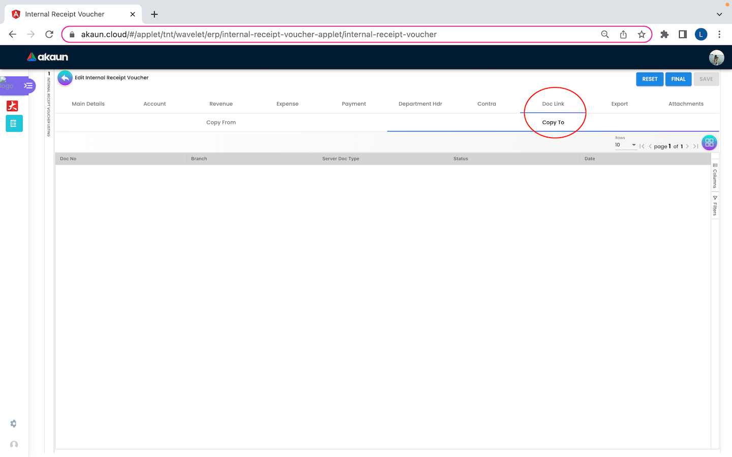Click browser forward arrow
This screenshot has height=457, width=732.
click(31, 35)
